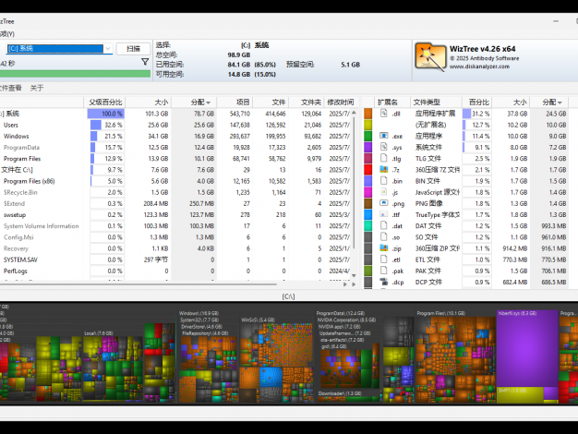Click the .js file type icon
The image size is (578, 434).
(384, 192)
